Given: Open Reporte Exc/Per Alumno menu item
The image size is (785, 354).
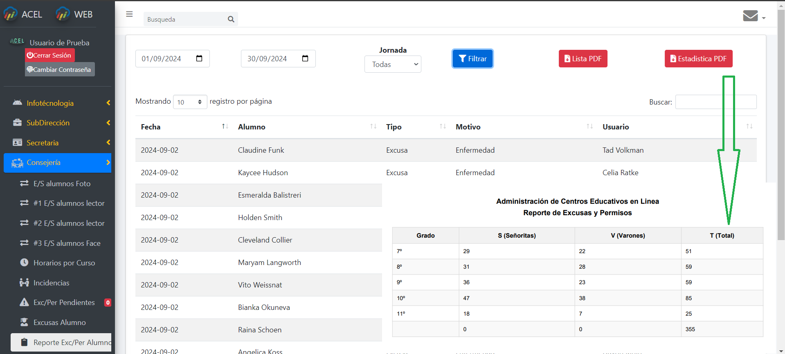Looking at the screenshot, I should coord(61,342).
